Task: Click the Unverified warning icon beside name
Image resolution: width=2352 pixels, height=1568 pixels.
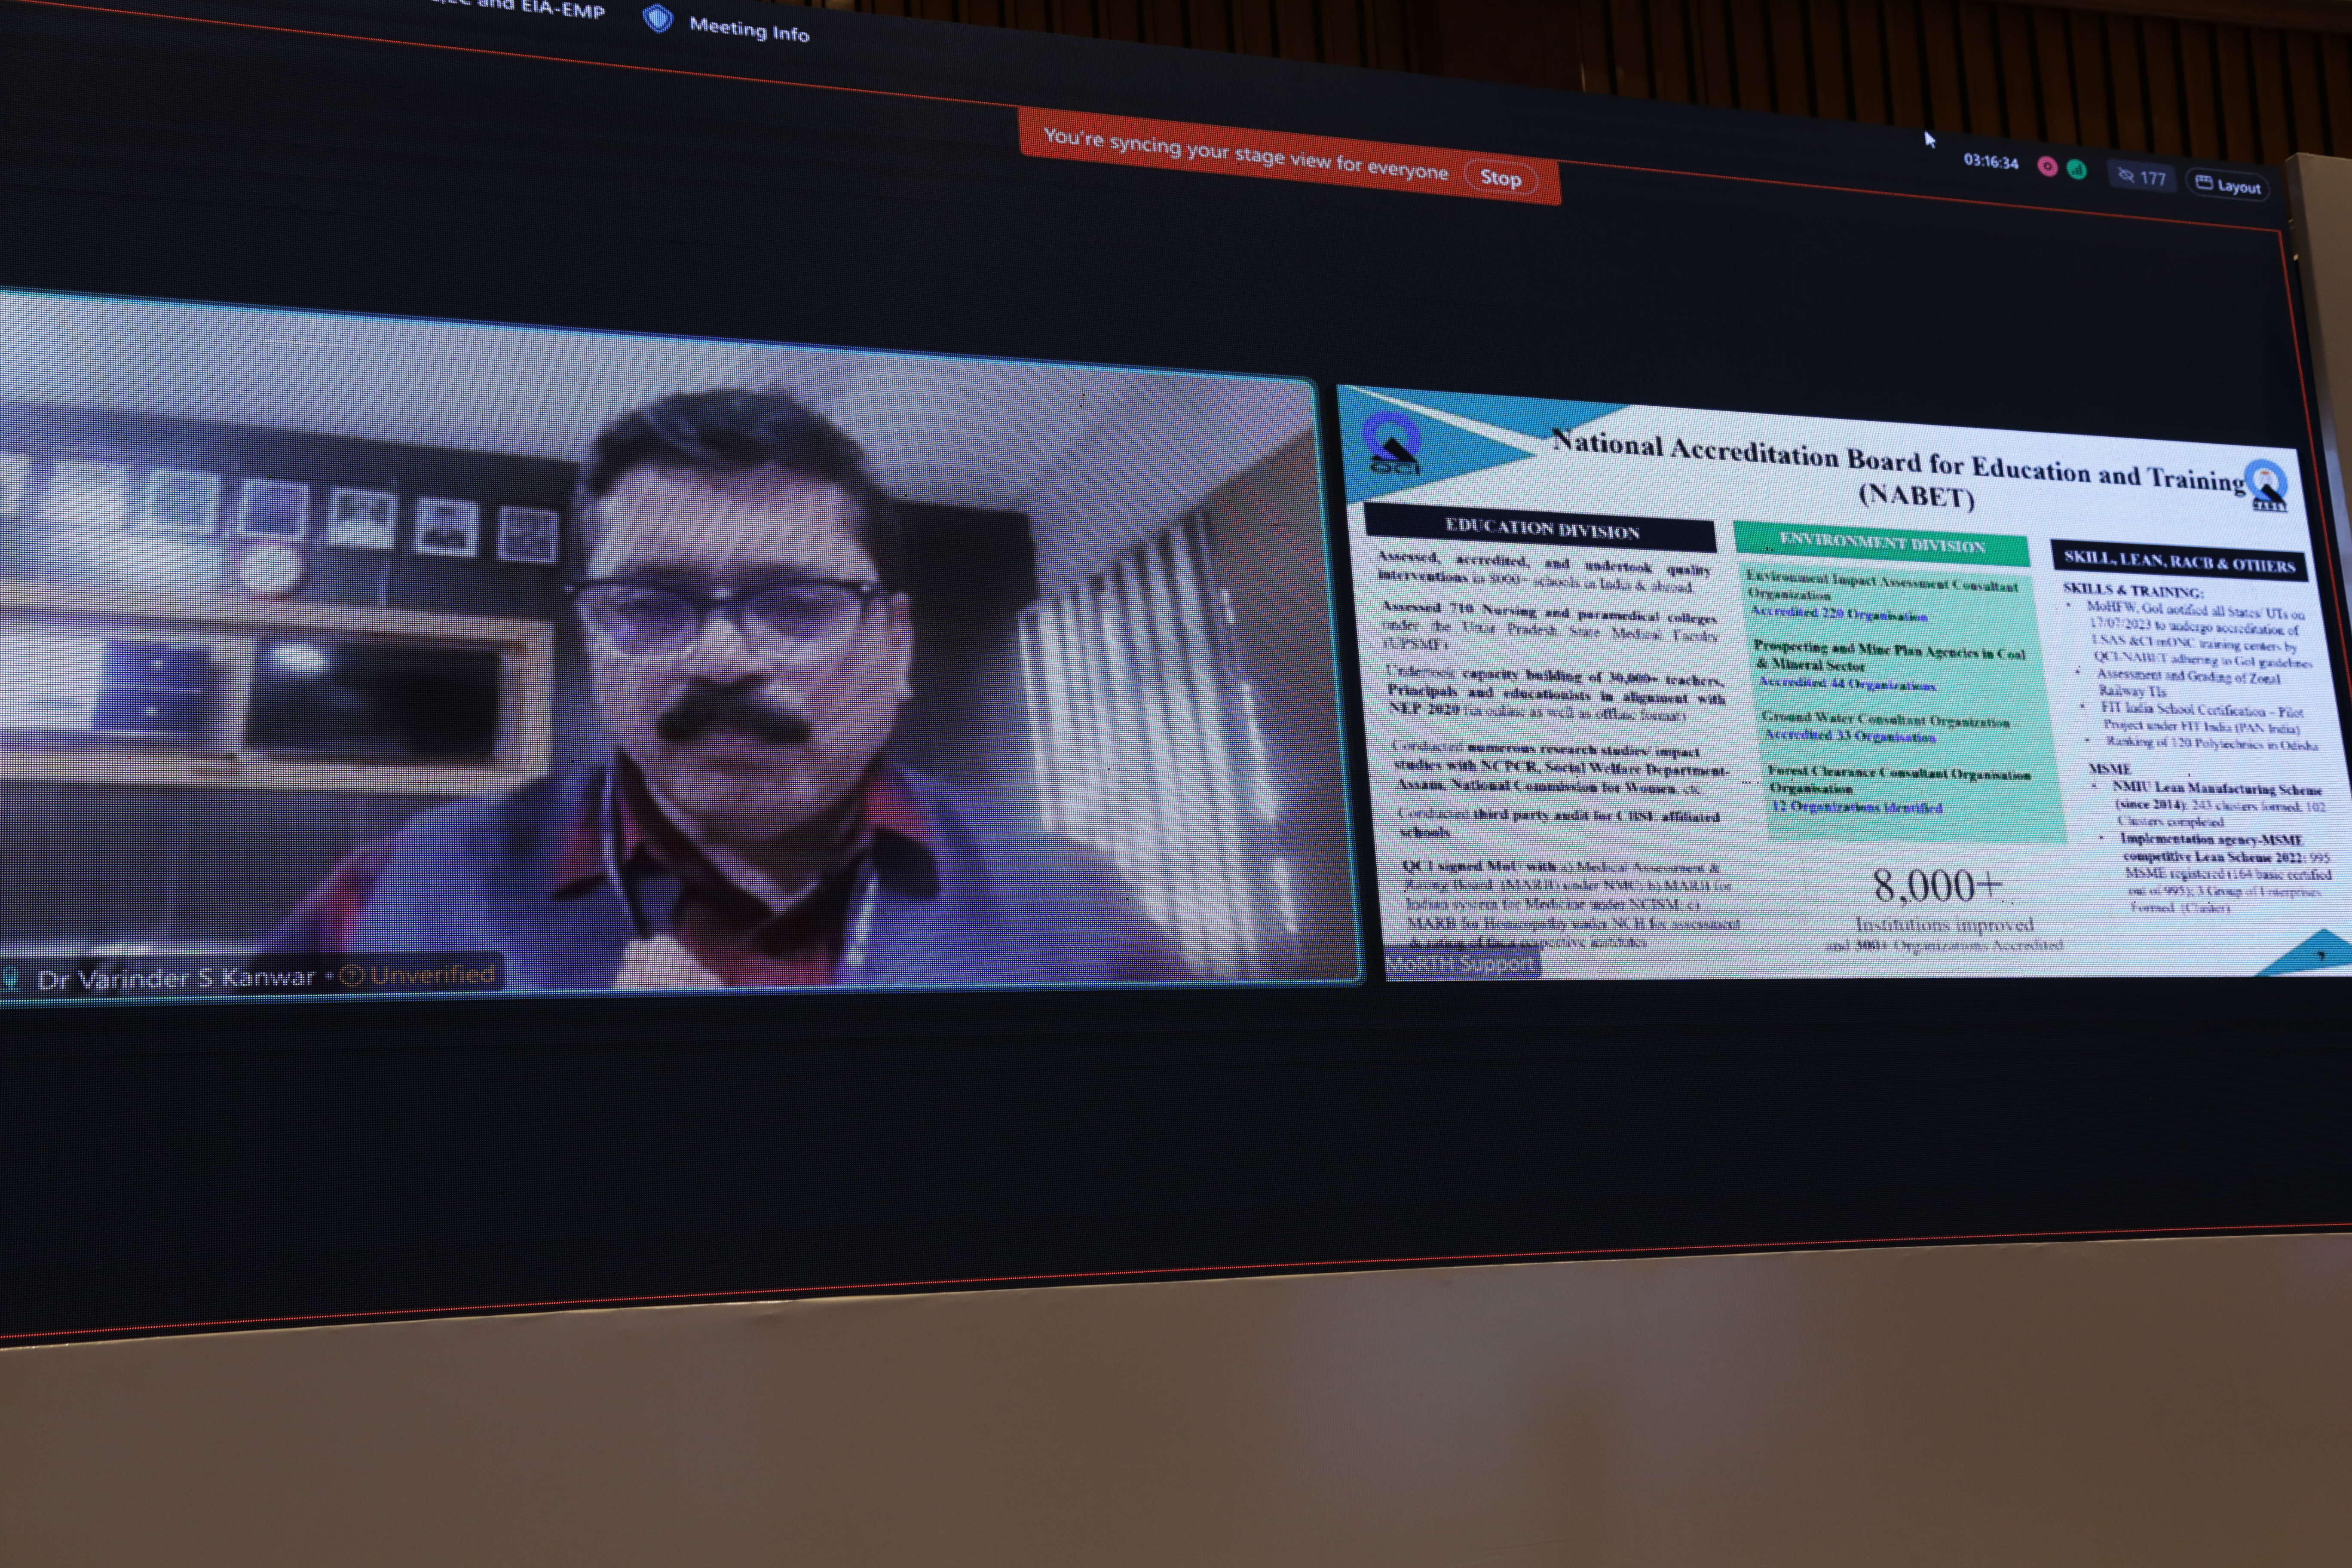Action: [352, 975]
